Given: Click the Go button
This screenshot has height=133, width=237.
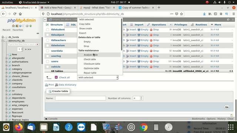Looking at the screenshot, I should (227, 107).
